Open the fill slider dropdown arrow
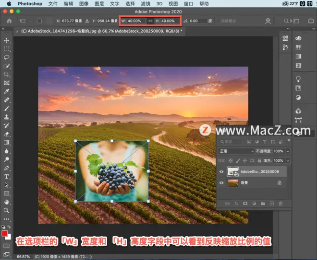Screen dimensions: 317x260 [288, 160]
